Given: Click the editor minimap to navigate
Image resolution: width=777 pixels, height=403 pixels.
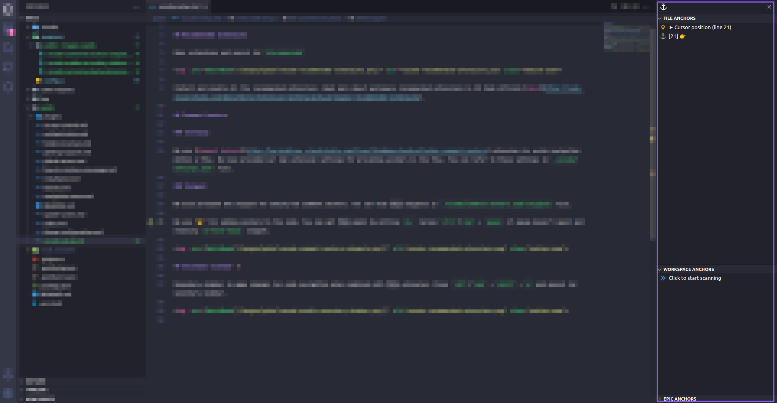Looking at the screenshot, I should point(627,36).
